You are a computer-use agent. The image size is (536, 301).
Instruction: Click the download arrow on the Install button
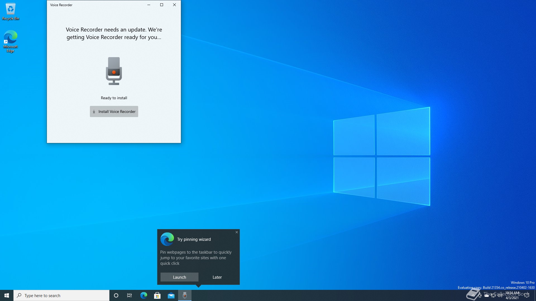click(94, 111)
